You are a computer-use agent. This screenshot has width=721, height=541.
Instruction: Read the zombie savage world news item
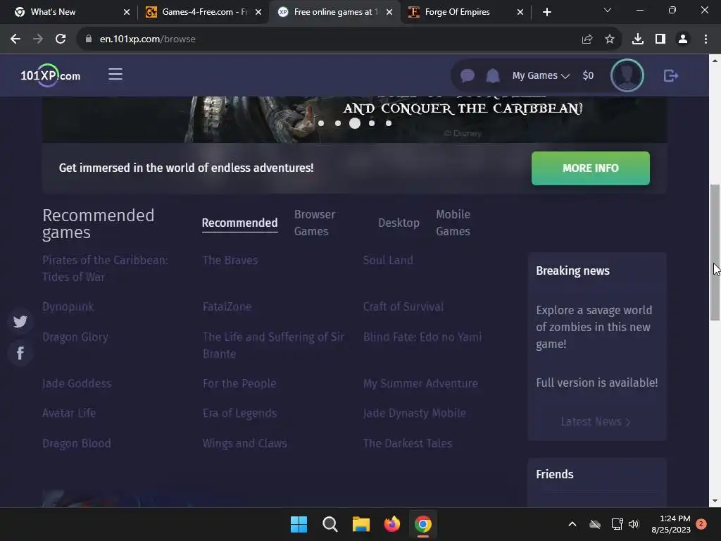coord(594,327)
